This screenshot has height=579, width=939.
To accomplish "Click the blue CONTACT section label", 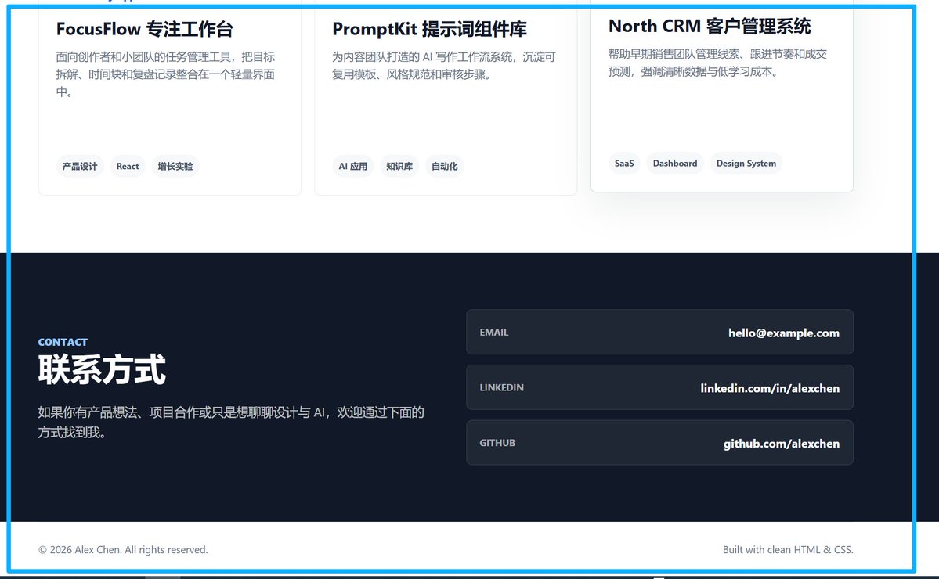I will click(x=63, y=342).
